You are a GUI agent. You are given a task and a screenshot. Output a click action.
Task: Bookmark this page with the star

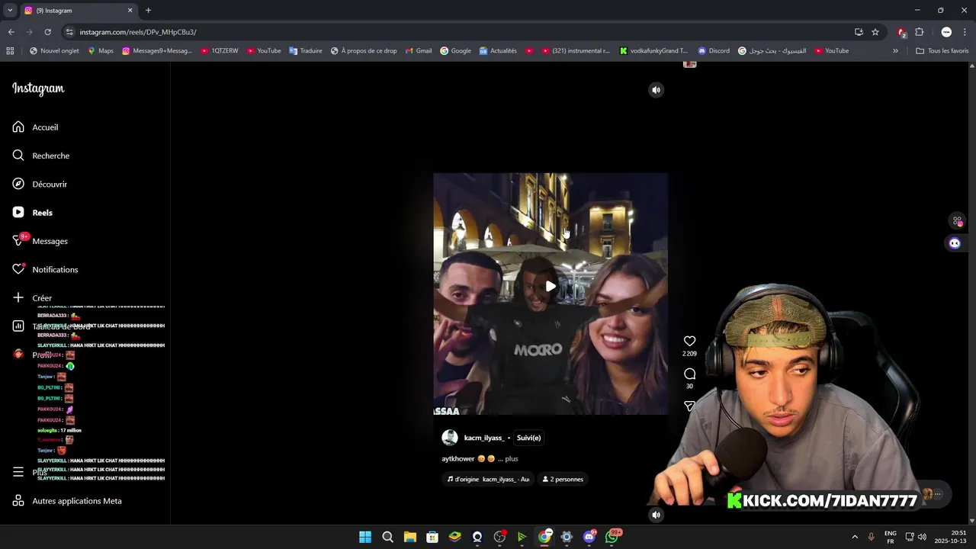875,32
